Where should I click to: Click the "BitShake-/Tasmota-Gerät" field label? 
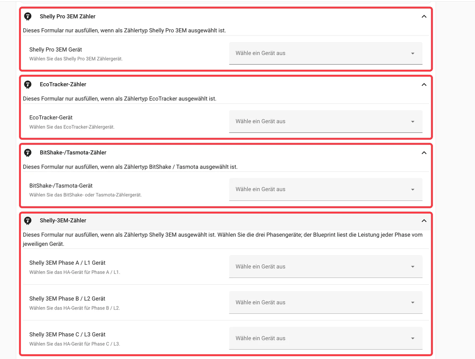[61, 186]
